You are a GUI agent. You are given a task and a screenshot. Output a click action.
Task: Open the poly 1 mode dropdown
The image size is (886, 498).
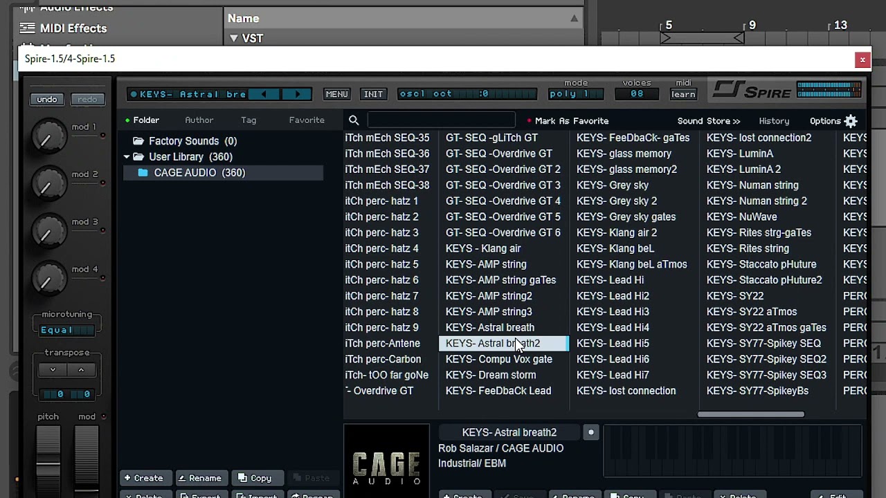click(576, 94)
